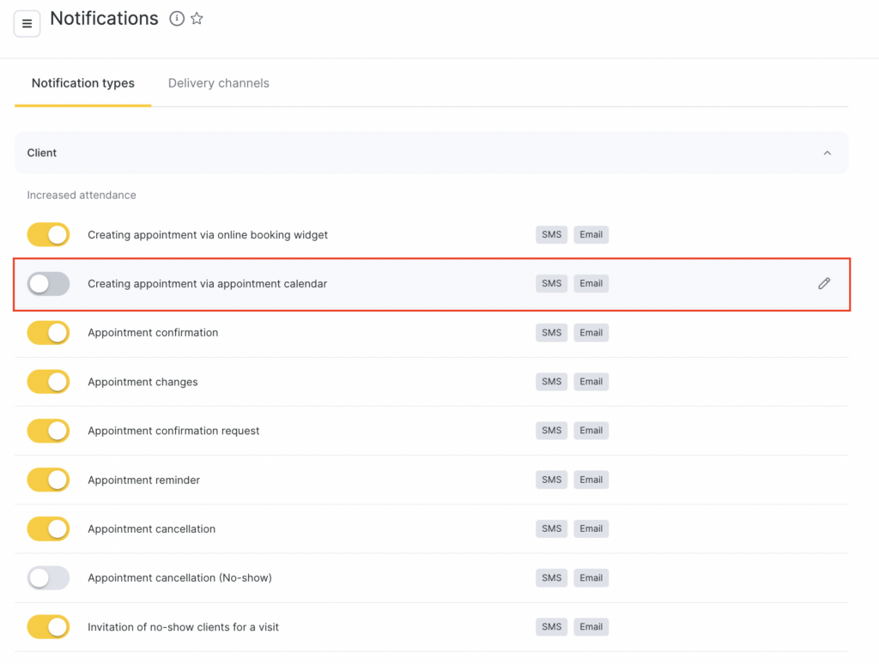Screen dimensions: 879x664
Task: Disable the Appointment reminder toggle
Action: point(48,480)
